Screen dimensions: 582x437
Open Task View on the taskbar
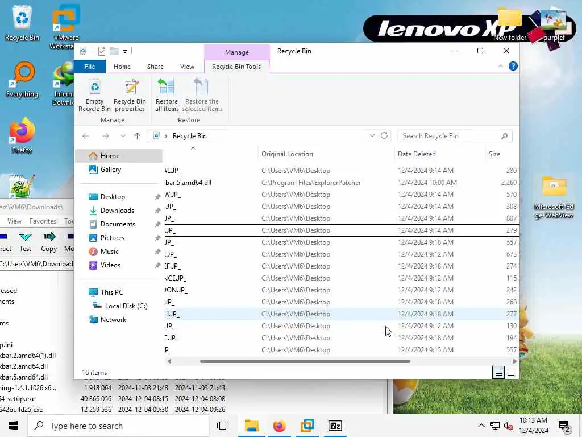[223, 426]
